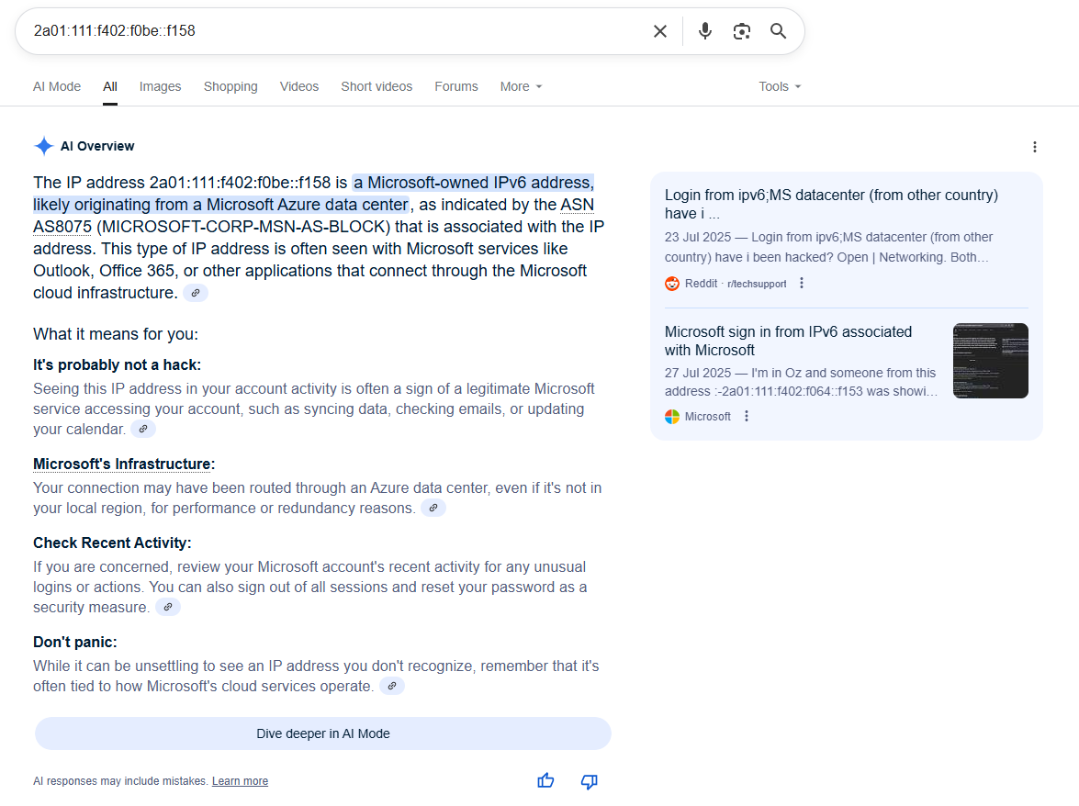Open the Forums tab
The height and width of the screenshot is (806, 1079).
pyautogui.click(x=456, y=86)
